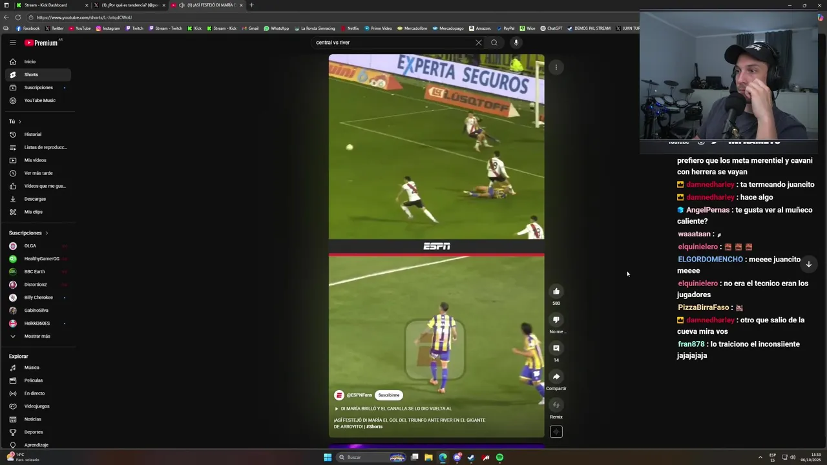Viewport: 827px width, 465px height.
Task: Explore Música category
Action: 38,367
